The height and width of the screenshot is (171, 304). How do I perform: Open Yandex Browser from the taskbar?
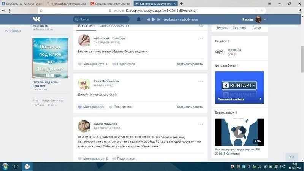28,166
